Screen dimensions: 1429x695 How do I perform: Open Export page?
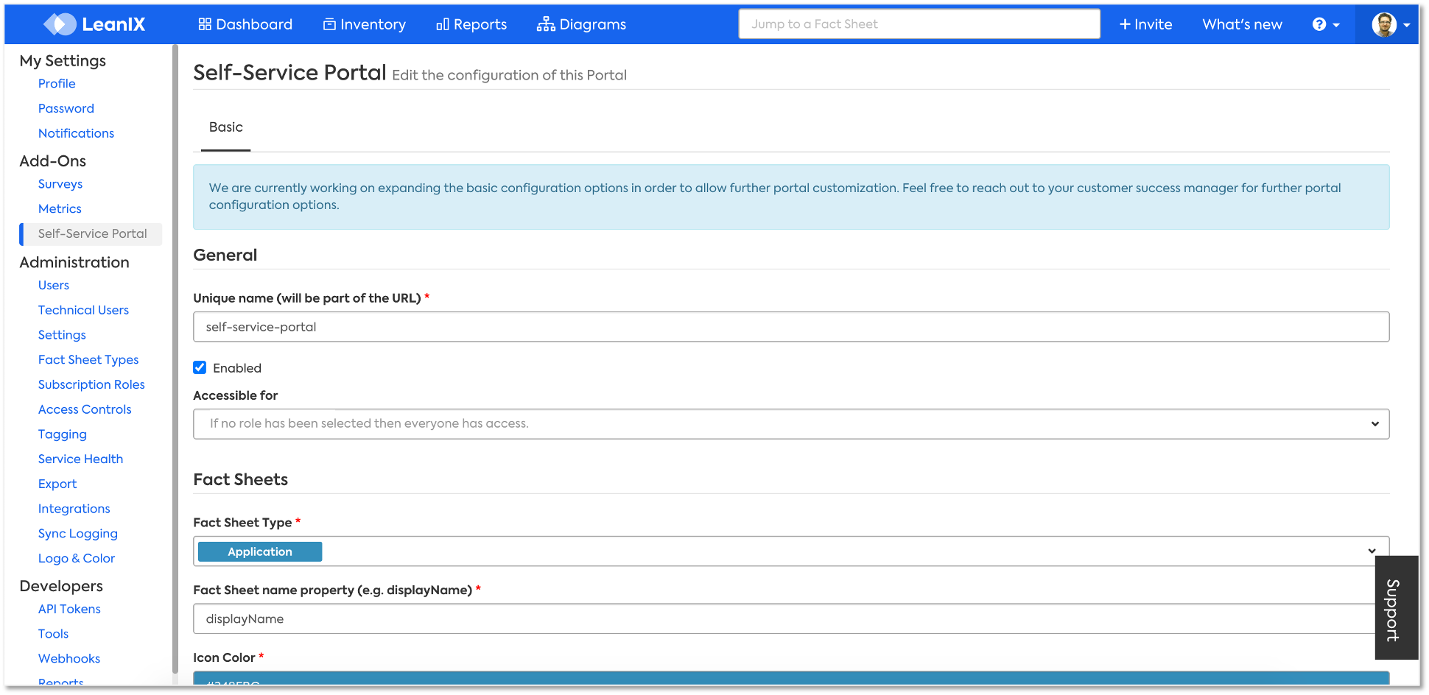point(57,484)
